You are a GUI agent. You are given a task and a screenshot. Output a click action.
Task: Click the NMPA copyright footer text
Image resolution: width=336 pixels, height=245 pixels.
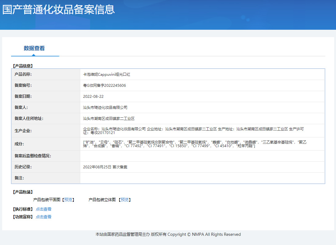click(x=168, y=235)
